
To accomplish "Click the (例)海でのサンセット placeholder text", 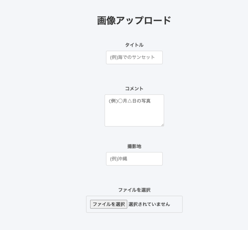I will 132,57.
